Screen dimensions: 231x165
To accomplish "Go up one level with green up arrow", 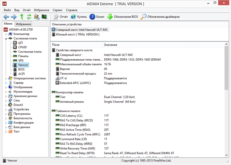I will (22, 17).
